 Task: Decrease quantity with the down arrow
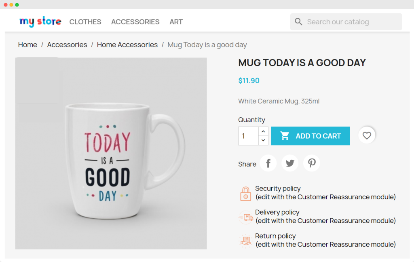click(263, 140)
